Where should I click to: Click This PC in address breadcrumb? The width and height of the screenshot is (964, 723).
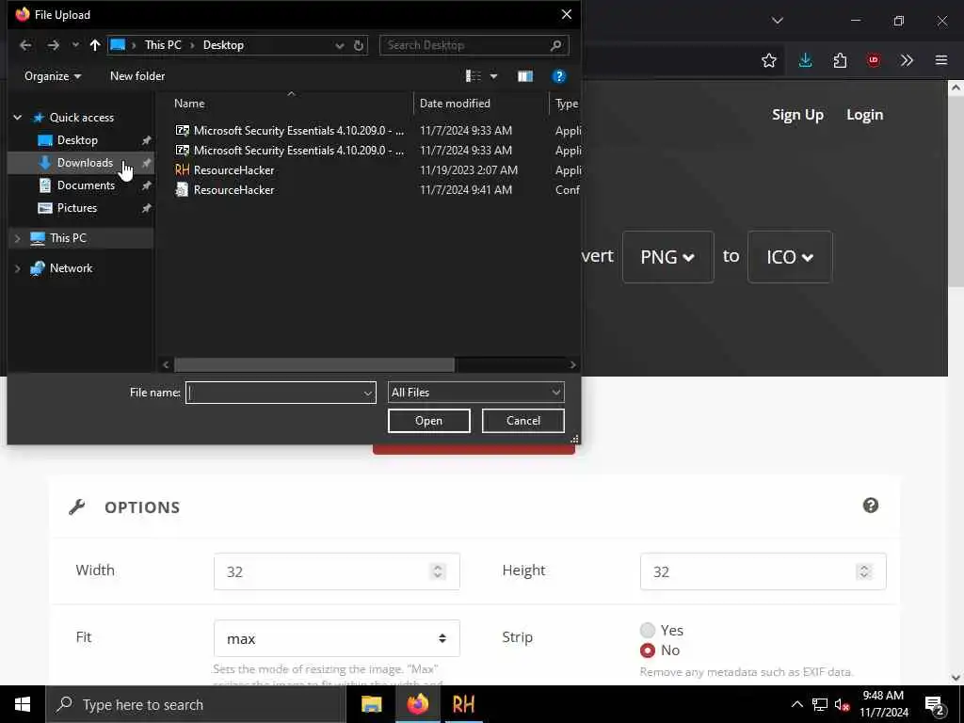coord(163,45)
